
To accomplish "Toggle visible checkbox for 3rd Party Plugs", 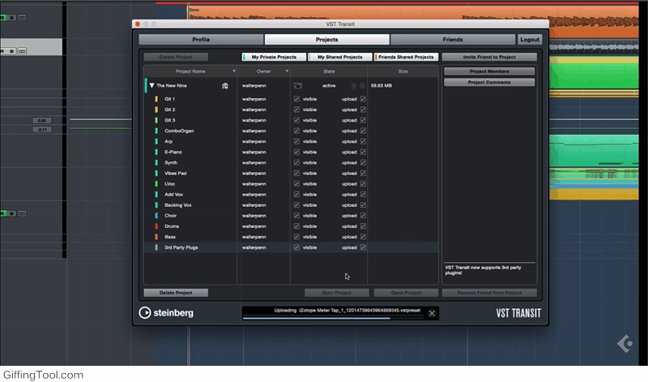I will point(296,247).
